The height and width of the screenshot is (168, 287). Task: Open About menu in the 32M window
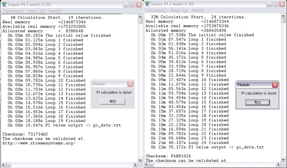pyautogui.click(x=179, y=10)
